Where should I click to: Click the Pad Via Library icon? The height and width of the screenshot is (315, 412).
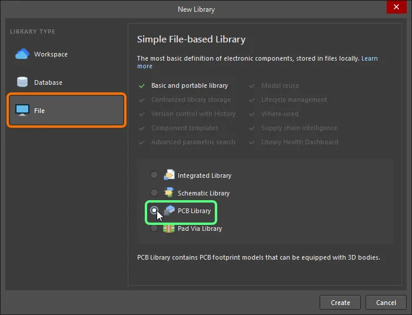[x=170, y=228]
